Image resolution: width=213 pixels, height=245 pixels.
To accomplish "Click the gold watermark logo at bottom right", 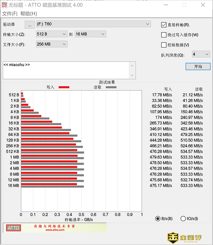I will tap(173, 238).
